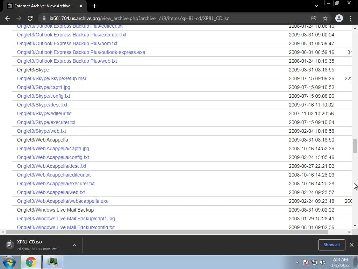Close the Internet Archive tab

tap(81, 6)
